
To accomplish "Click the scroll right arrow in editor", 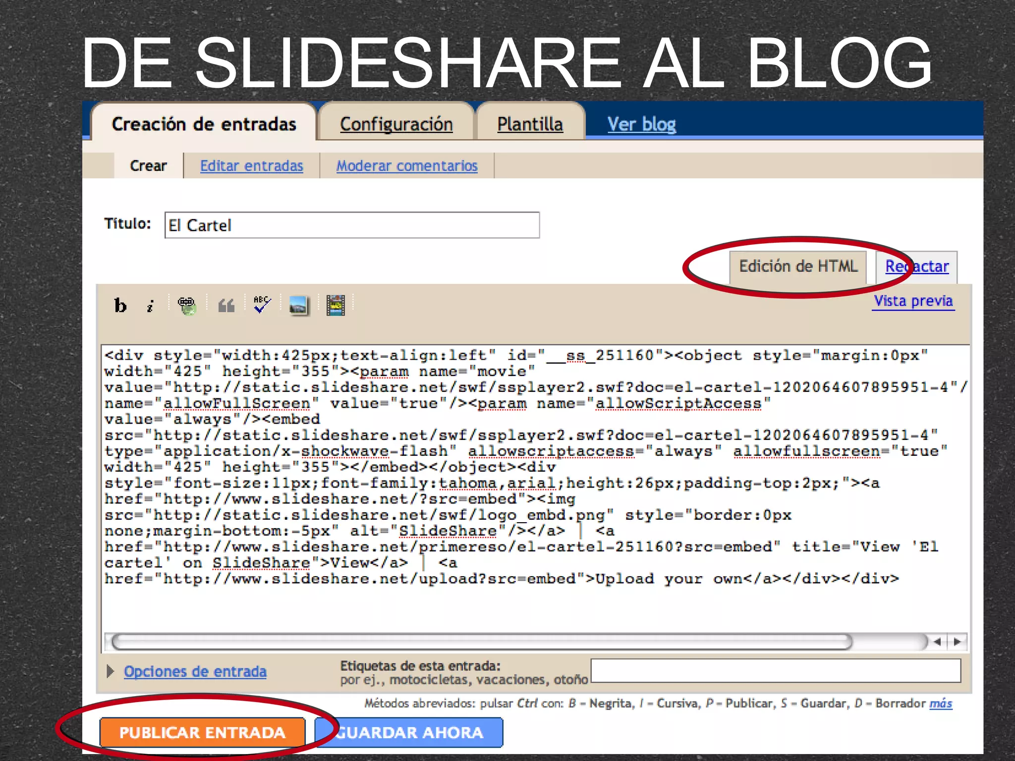I will (957, 642).
